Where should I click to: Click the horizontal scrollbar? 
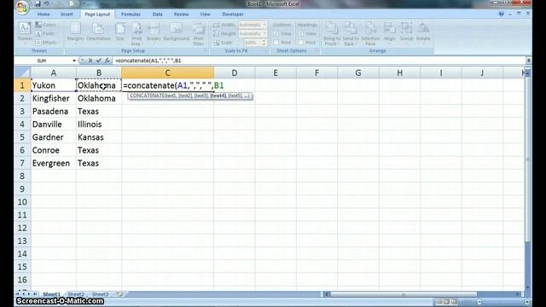[x=404, y=294]
